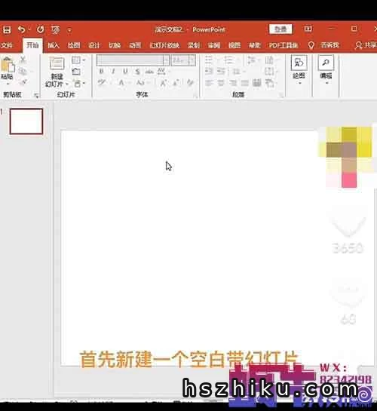Screen dimensions: 377x411
Task: Go to the 动画 (Animations) tab
Action: coord(135,45)
